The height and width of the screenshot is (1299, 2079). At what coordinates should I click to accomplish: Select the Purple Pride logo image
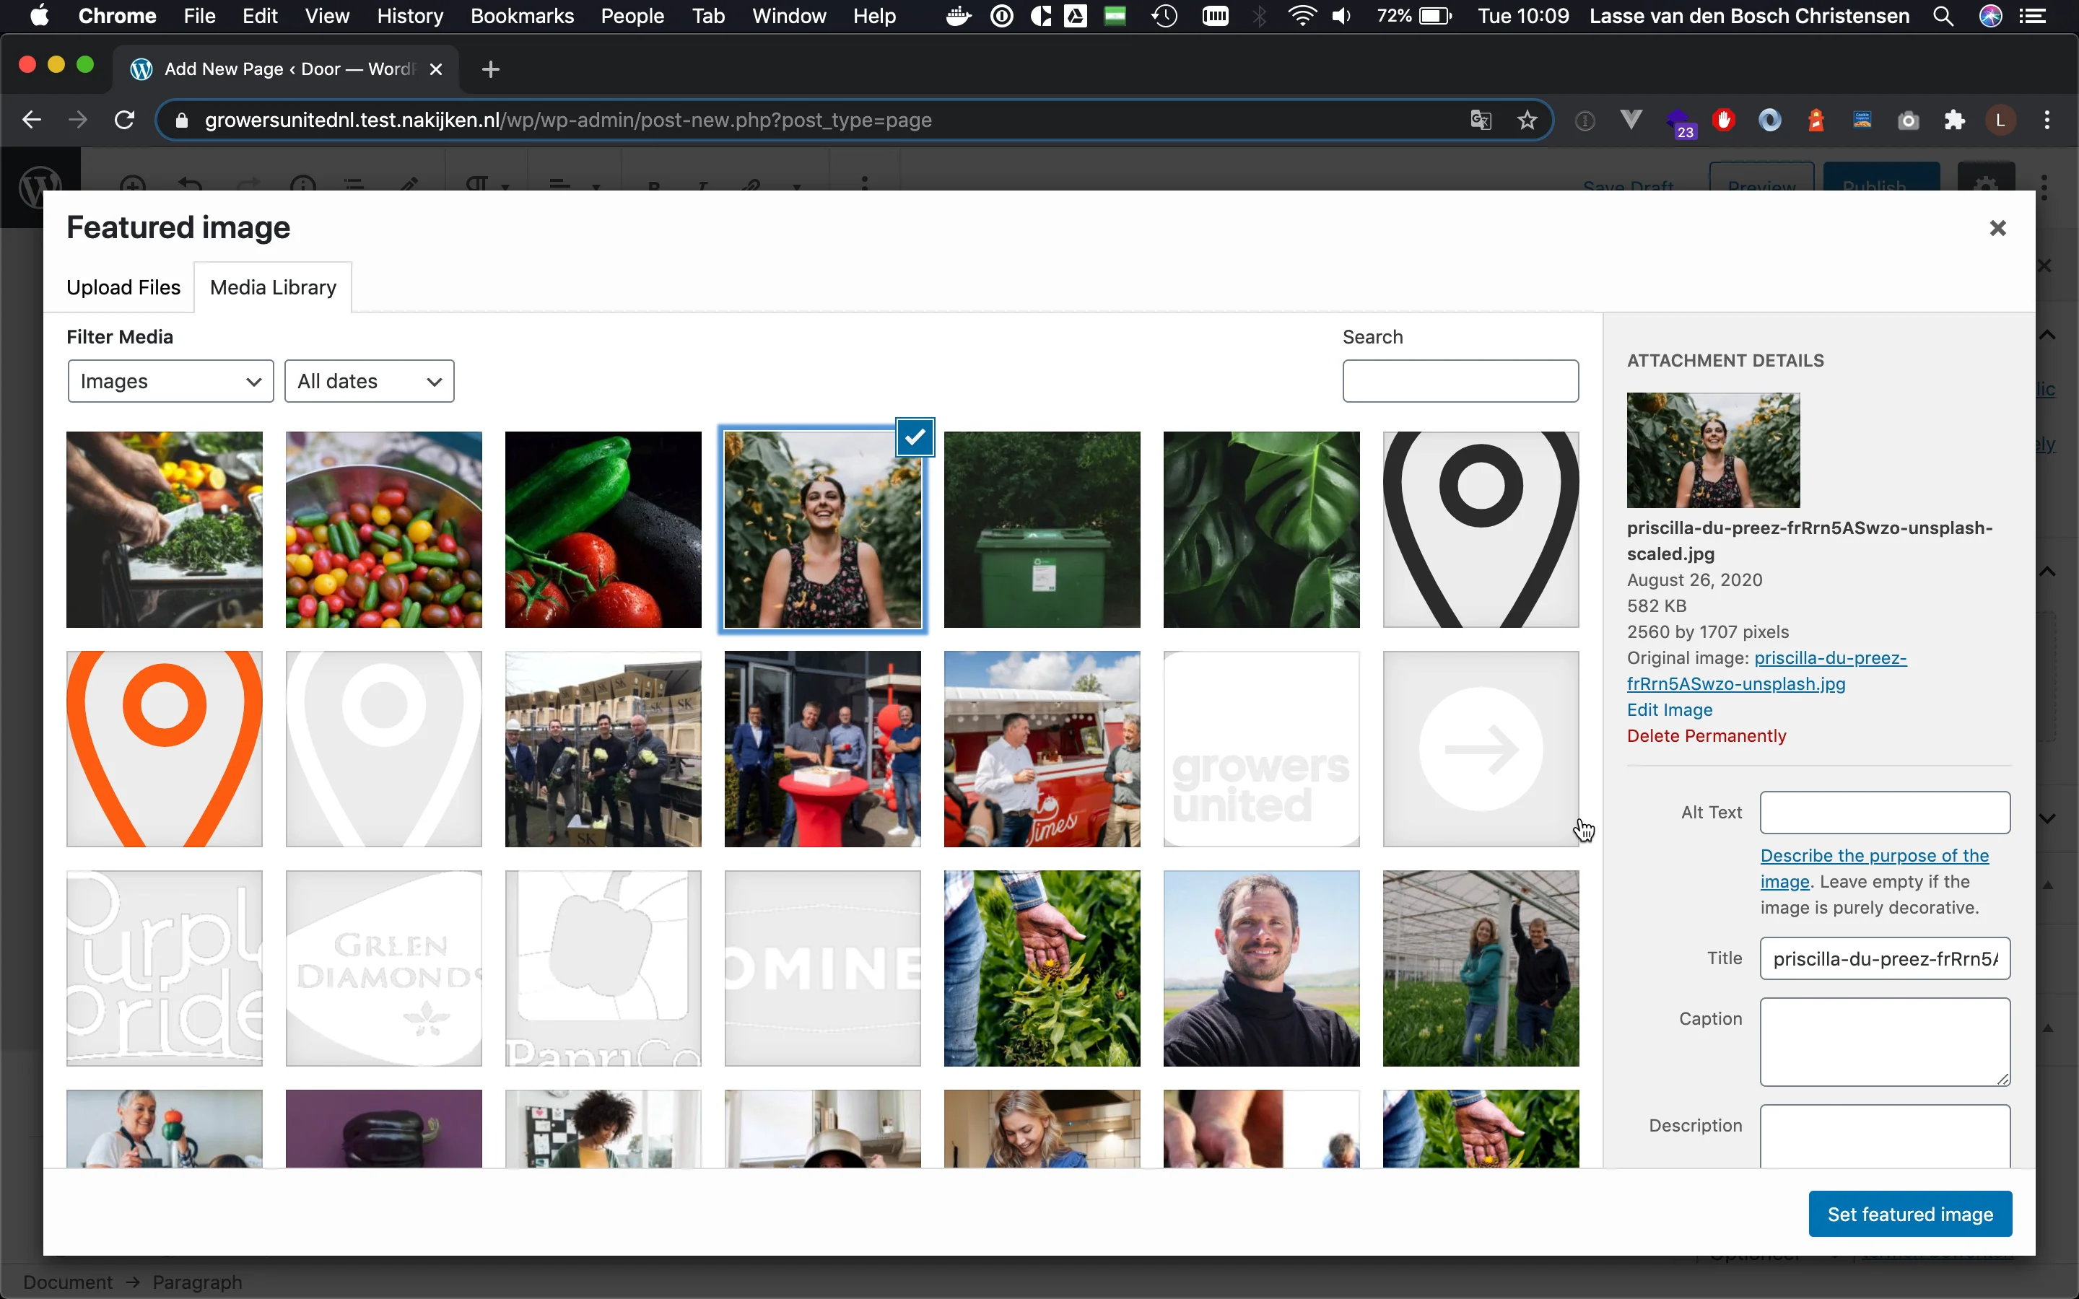pyautogui.click(x=164, y=968)
